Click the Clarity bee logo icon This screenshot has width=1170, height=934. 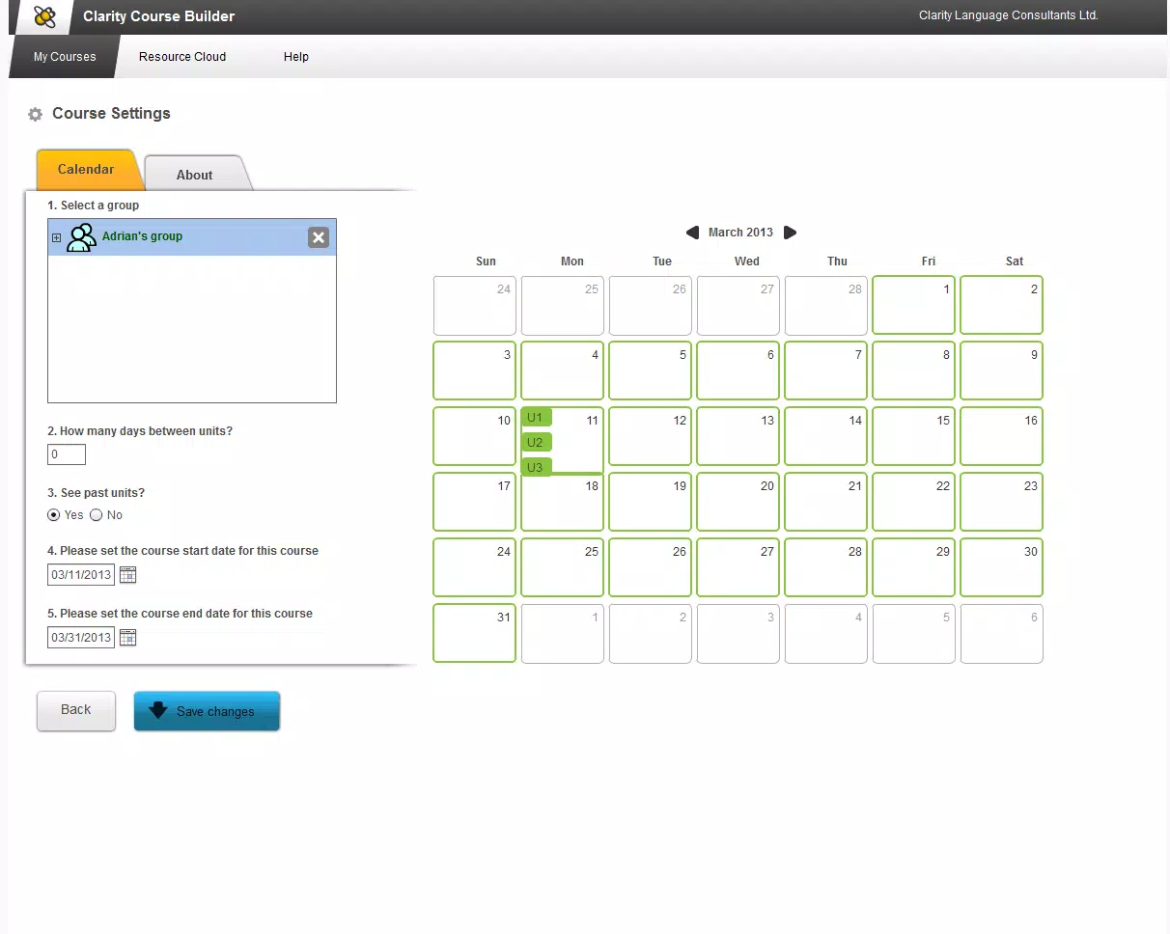(x=44, y=16)
